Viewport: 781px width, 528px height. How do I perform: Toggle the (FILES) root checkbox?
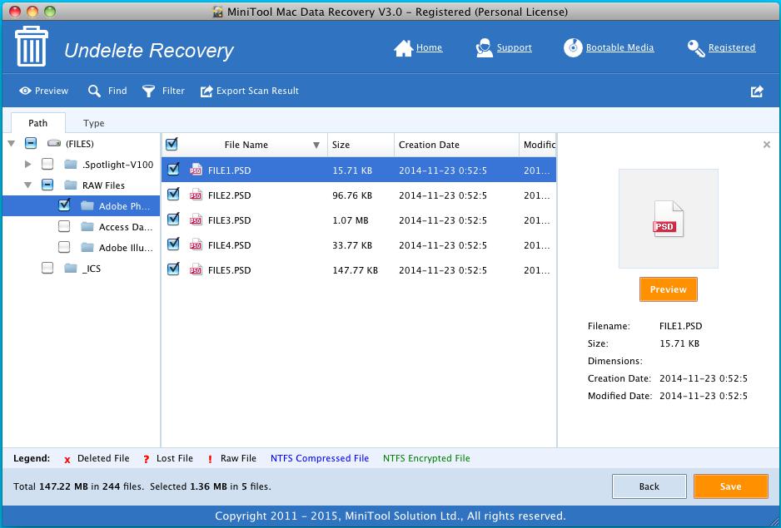click(31, 143)
